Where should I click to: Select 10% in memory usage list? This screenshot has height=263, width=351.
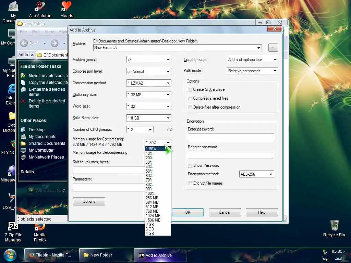pos(158,153)
